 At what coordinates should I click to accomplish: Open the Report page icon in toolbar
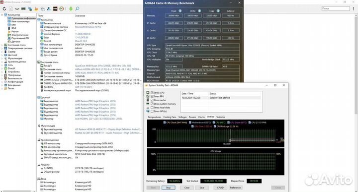point(11,8)
